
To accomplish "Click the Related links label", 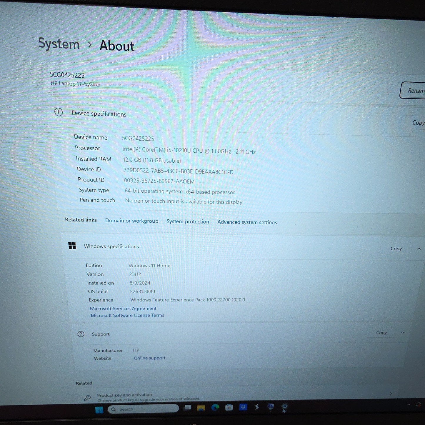I will tap(81, 220).
